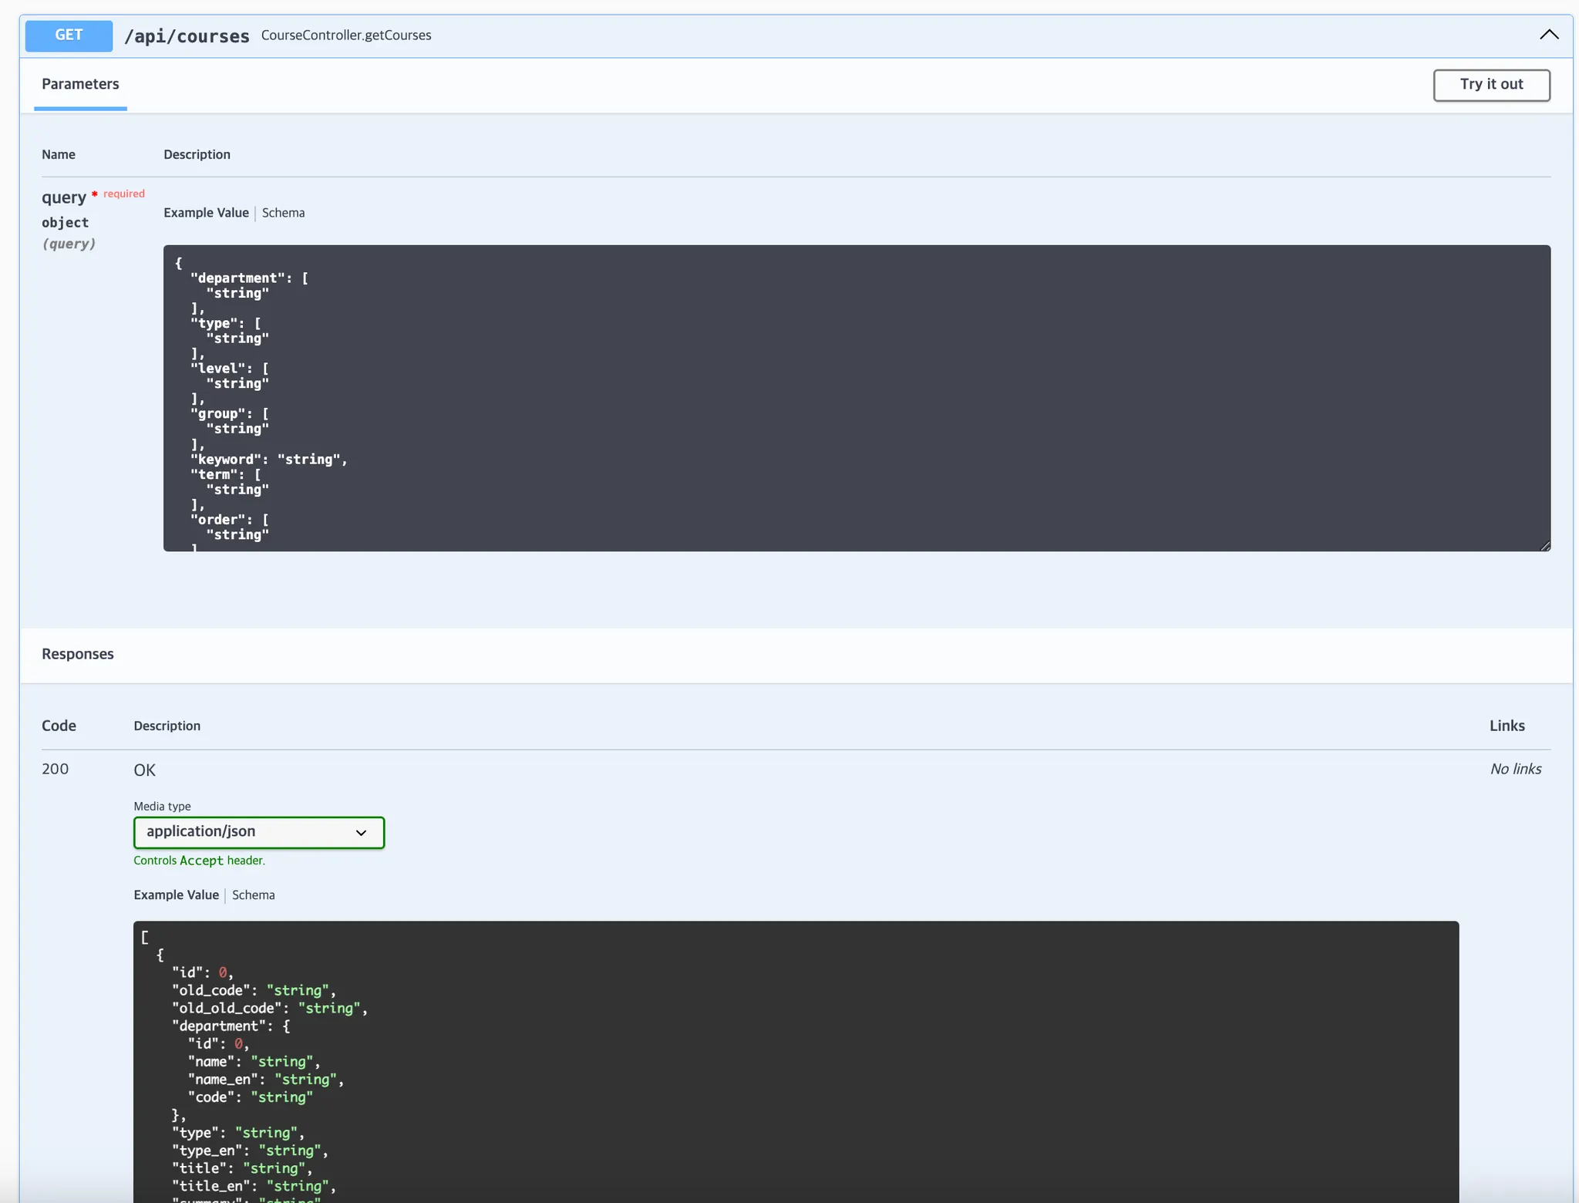Click the "keyword" line in the query example
The image size is (1579, 1203).
[x=268, y=460]
